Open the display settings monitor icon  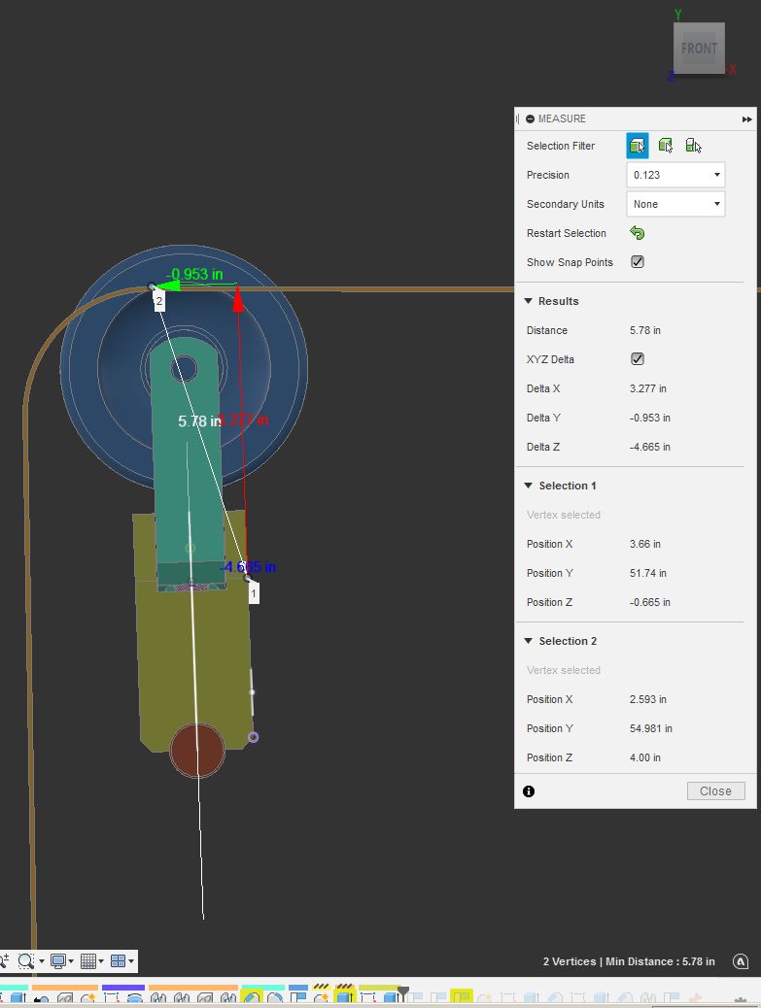point(58,961)
